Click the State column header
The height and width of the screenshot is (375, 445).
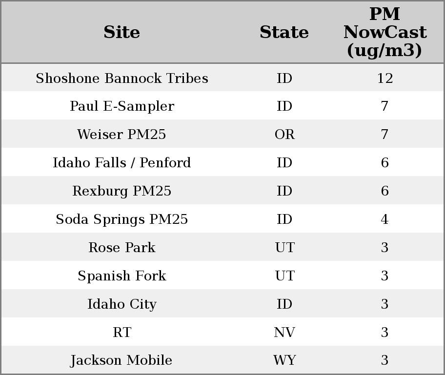coord(284,33)
